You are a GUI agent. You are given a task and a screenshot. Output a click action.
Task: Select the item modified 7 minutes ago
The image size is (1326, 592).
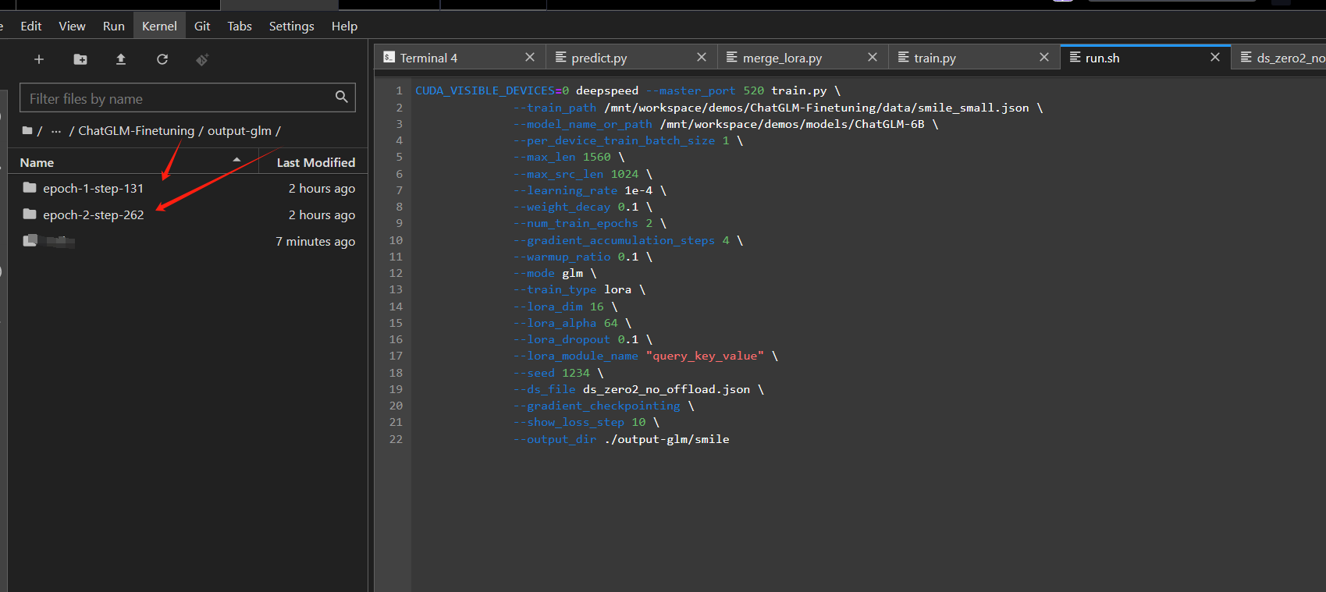point(188,241)
